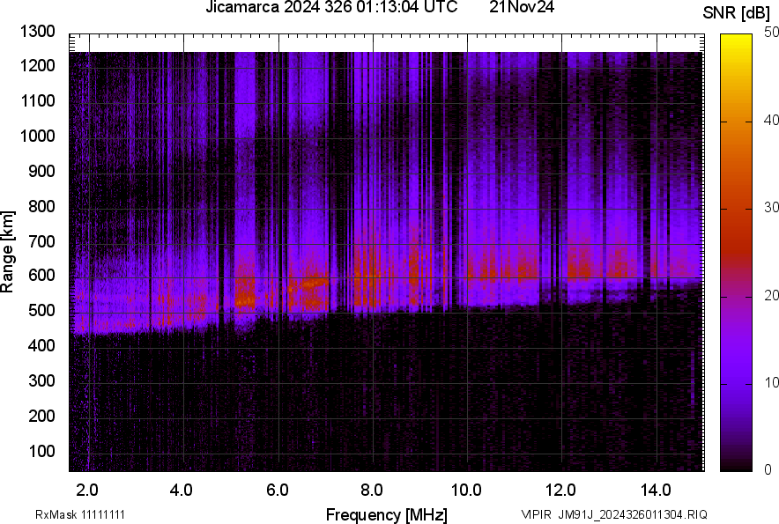
Task: Click the 30 tick label on colorbar
Action: [x=773, y=208]
